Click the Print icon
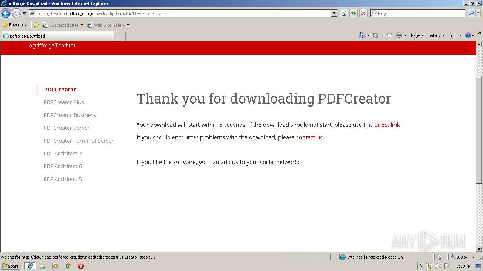The image size is (483, 271). coord(399,35)
